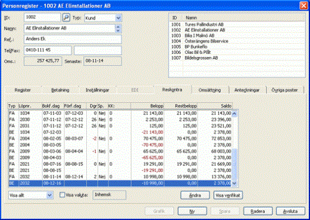Select 1005 BP Bunkeflo in list

click(x=237, y=47)
